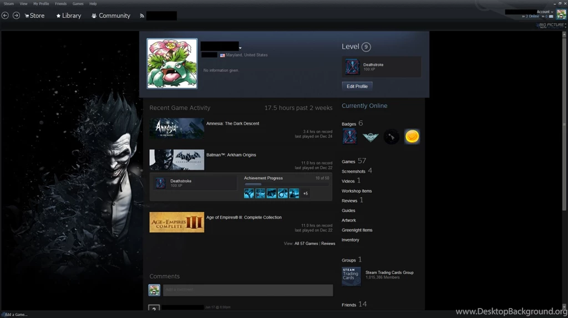Open the Badges list
The height and width of the screenshot is (318, 568).
352,124
